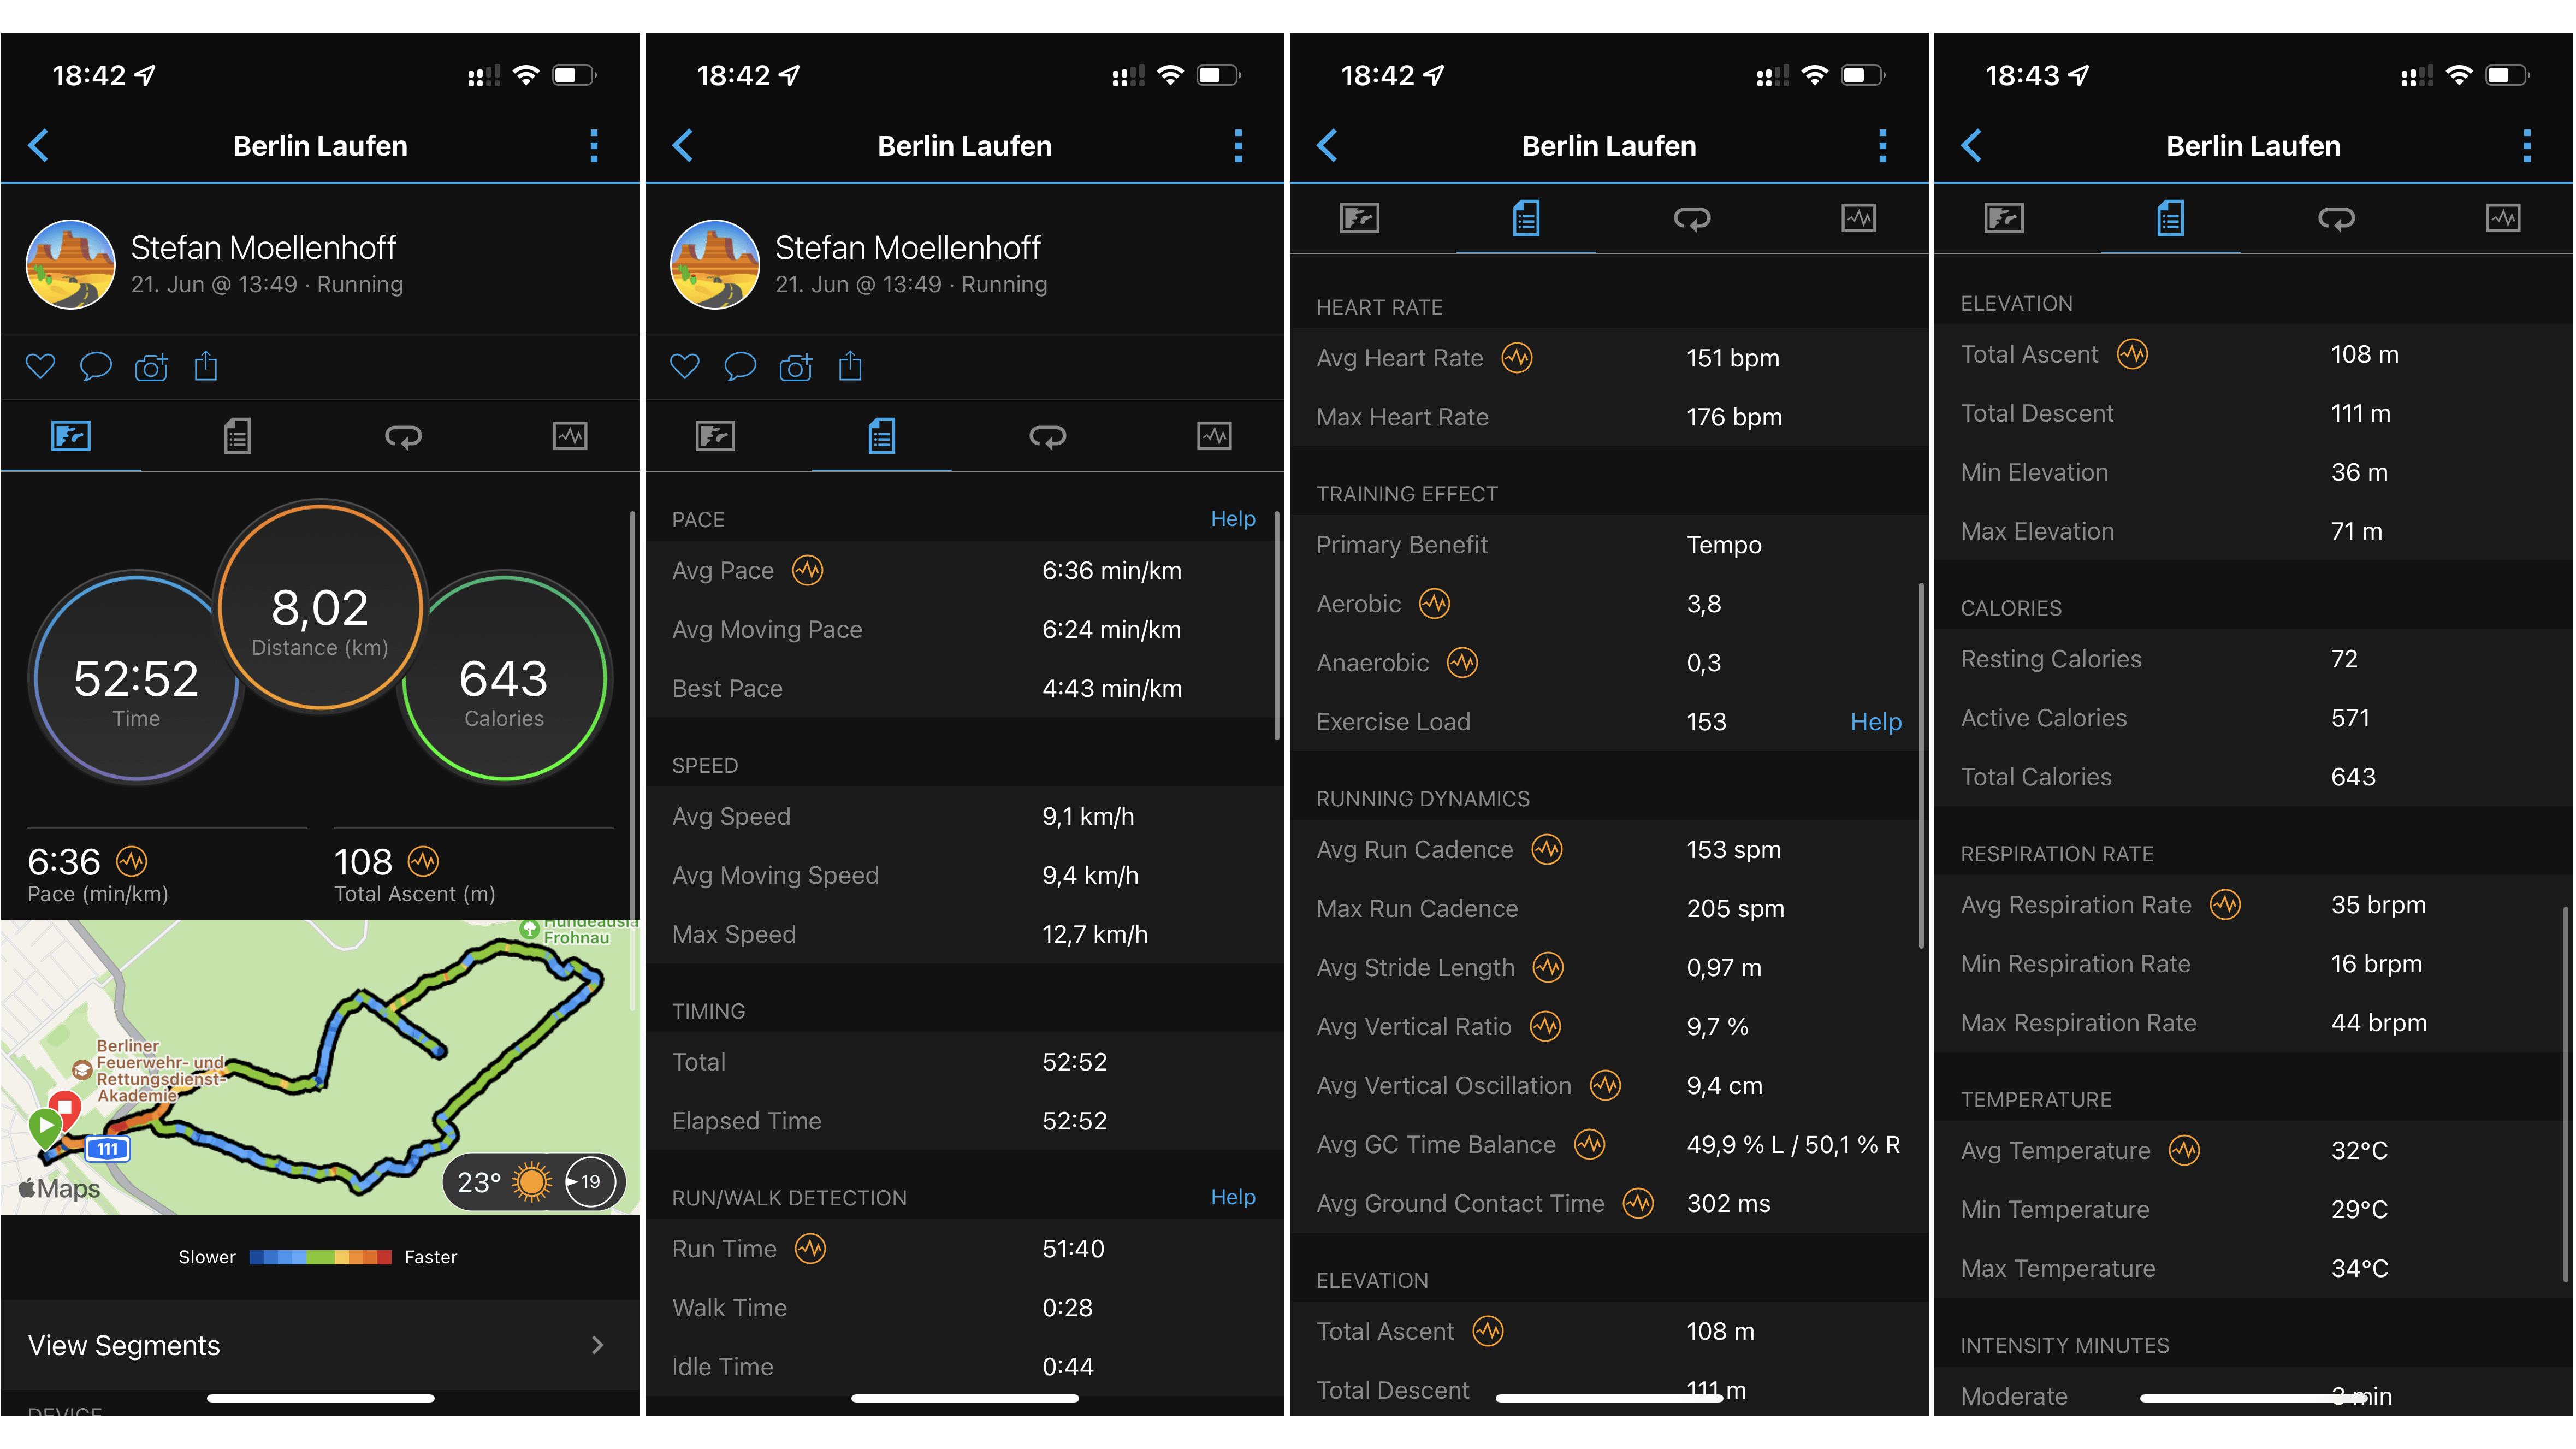Open the three-dot overflow menu

(593, 145)
